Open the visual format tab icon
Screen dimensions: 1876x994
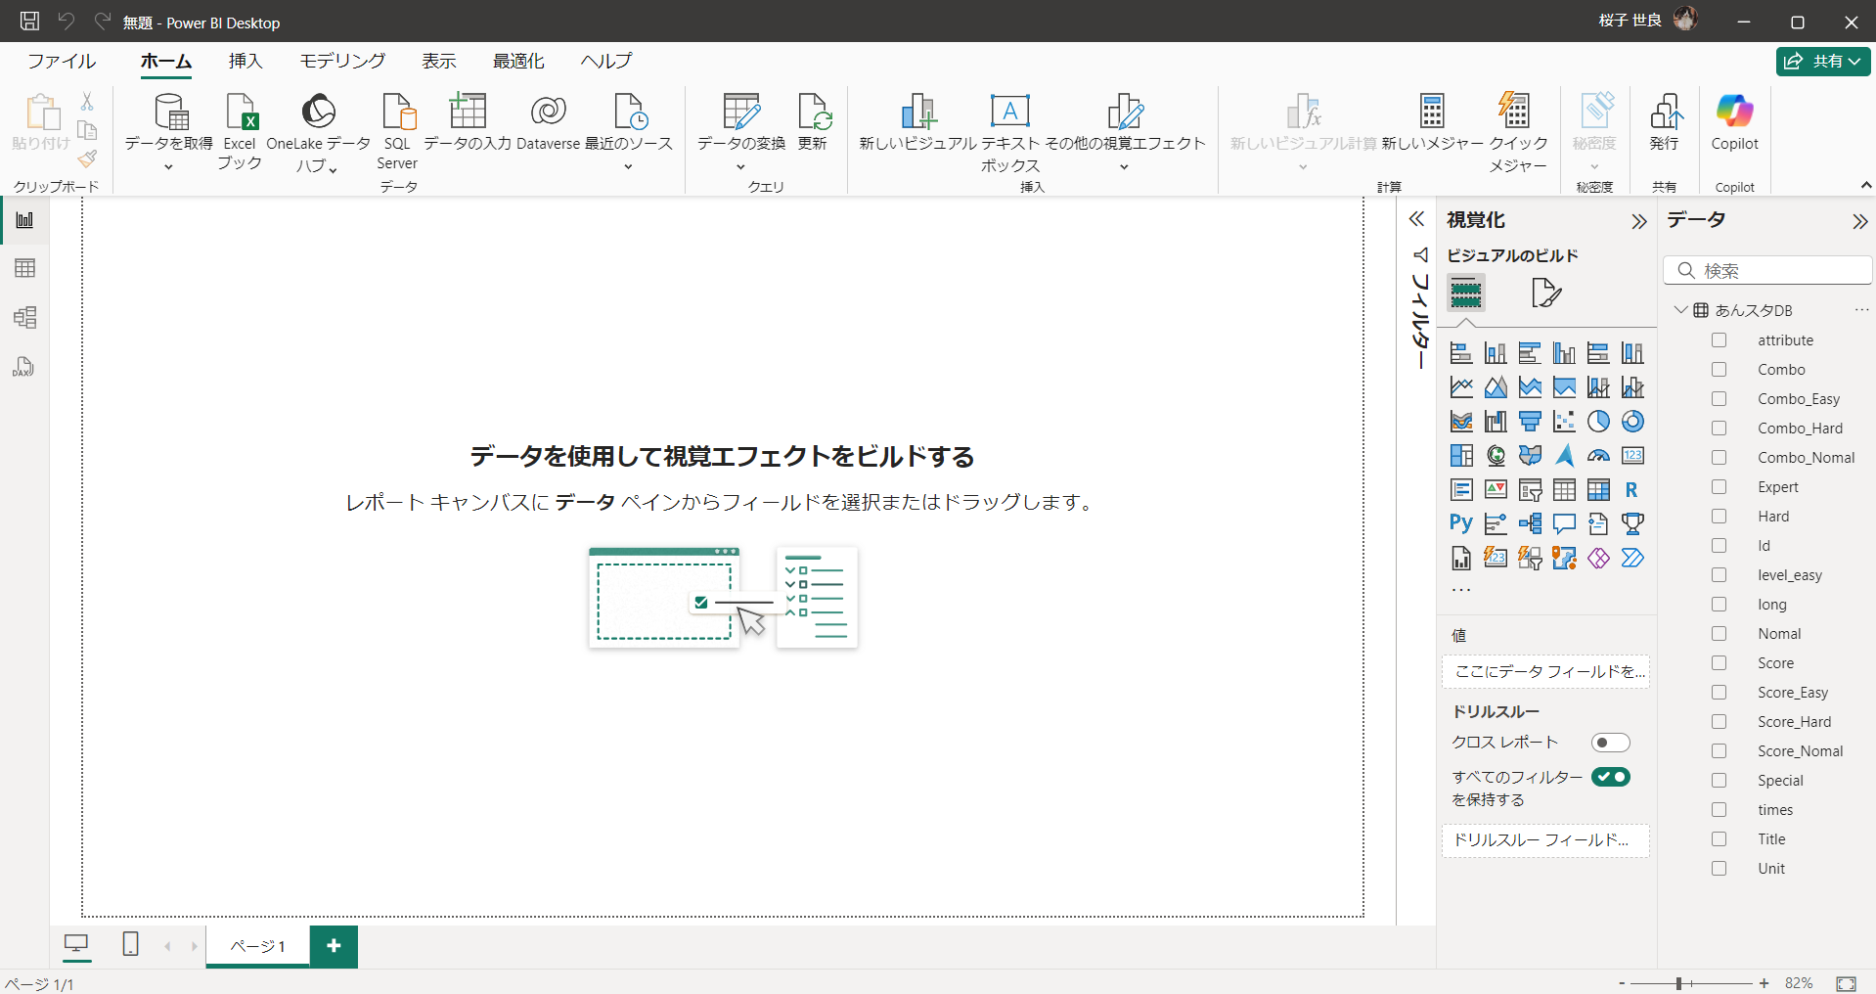(1546, 293)
